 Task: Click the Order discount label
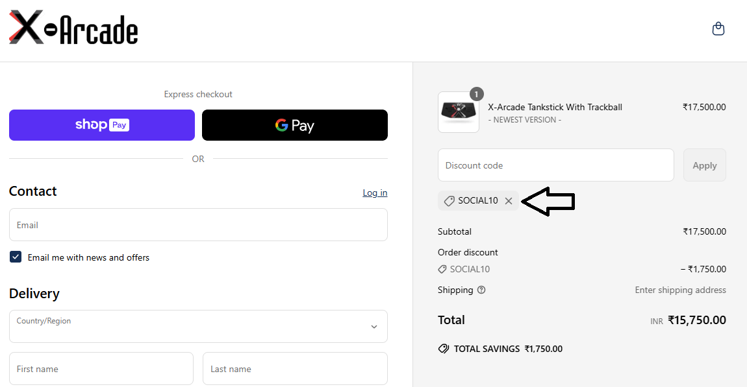(468, 252)
